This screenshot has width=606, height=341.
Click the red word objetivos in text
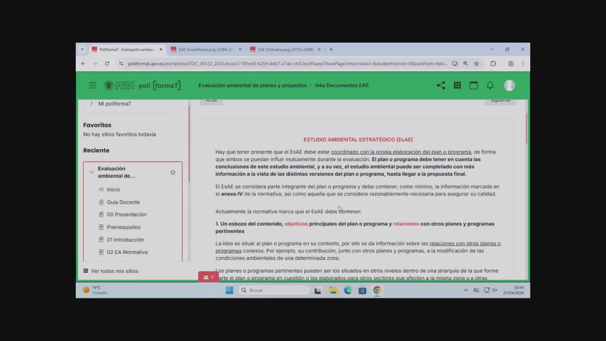pyautogui.click(x=296, y=224)
